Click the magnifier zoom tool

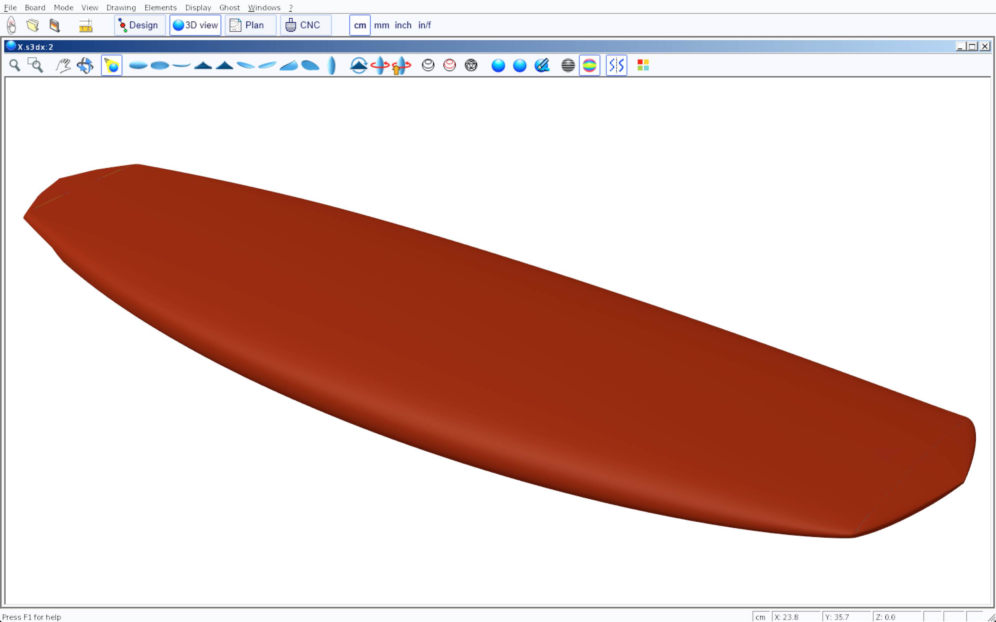(x=15, y=65)
